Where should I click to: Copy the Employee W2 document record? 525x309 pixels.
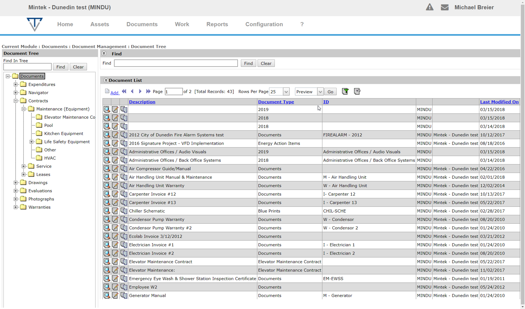click(x=124, y=287)
